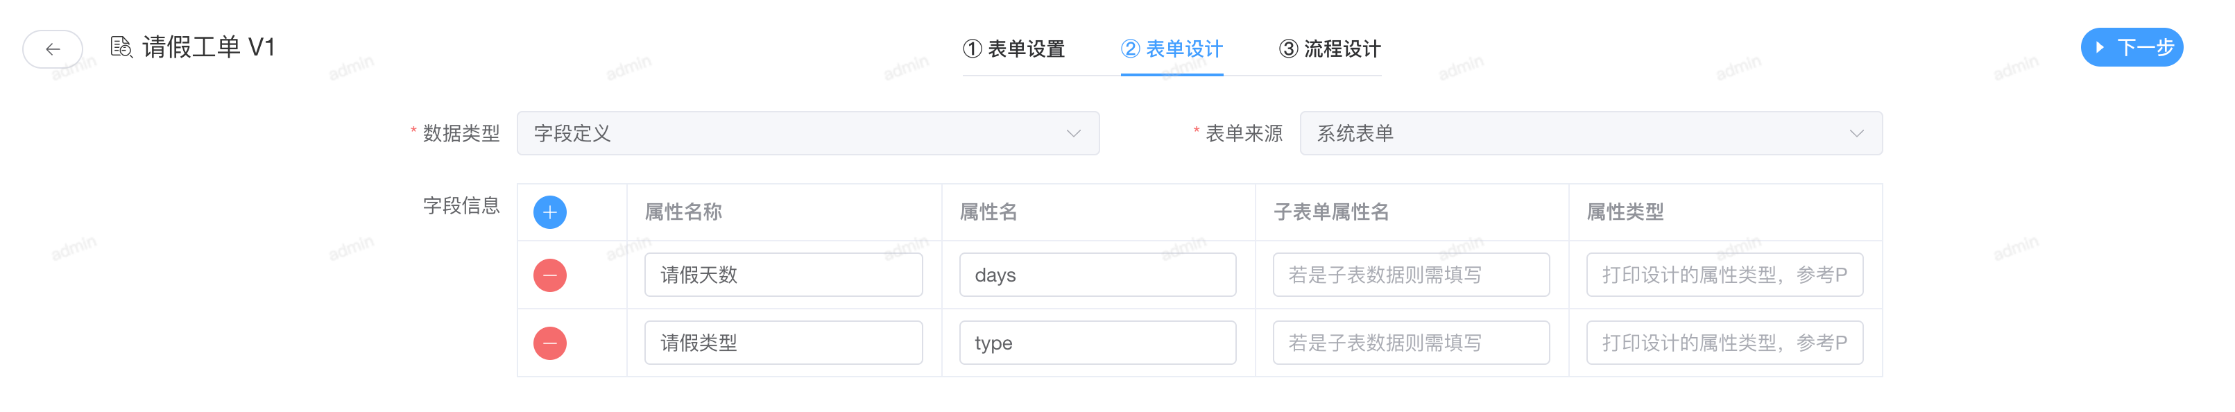Image resolution: width=2235 pixels, height=412 pixels.
Task: Focus the 请假类型 attribute name field
Action: [x=782, y=343]
